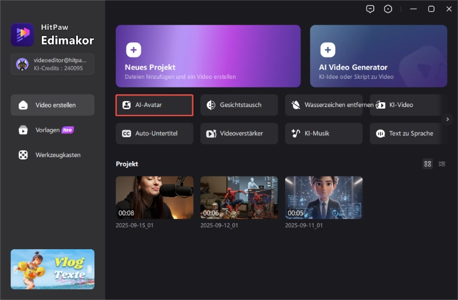Click the Text zu Sprache waveform icon
This screenshot has width=458, height=300.
click(x=380, y=134)
